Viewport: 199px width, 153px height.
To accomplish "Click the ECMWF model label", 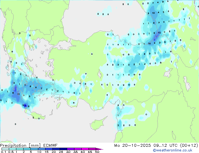I will tap(51, 146).
